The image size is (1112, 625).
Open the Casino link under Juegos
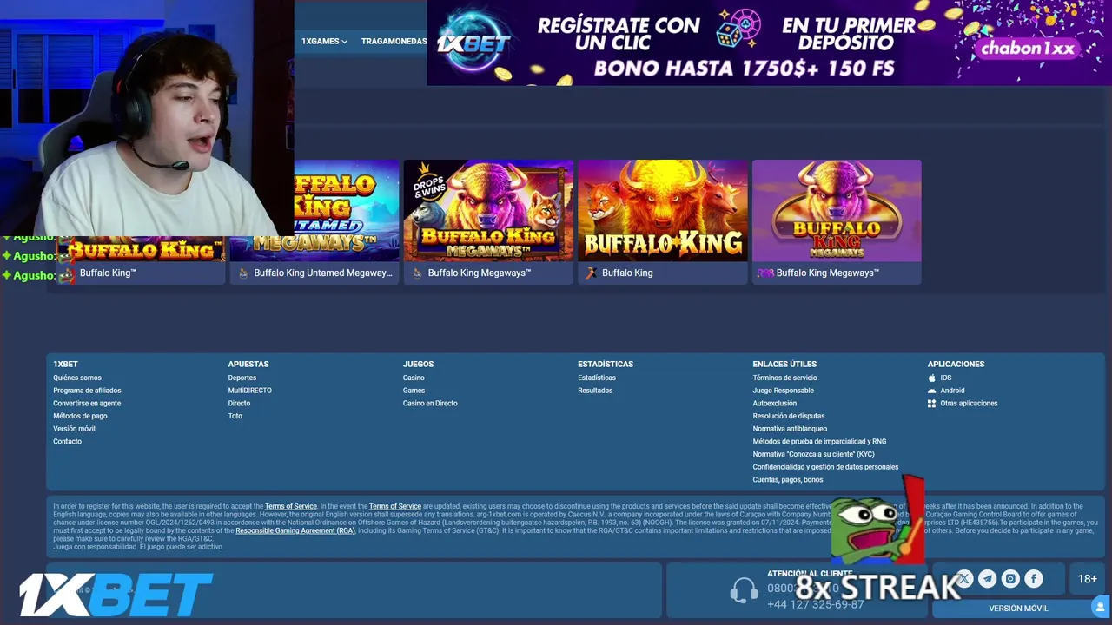(x=414, y=378)
